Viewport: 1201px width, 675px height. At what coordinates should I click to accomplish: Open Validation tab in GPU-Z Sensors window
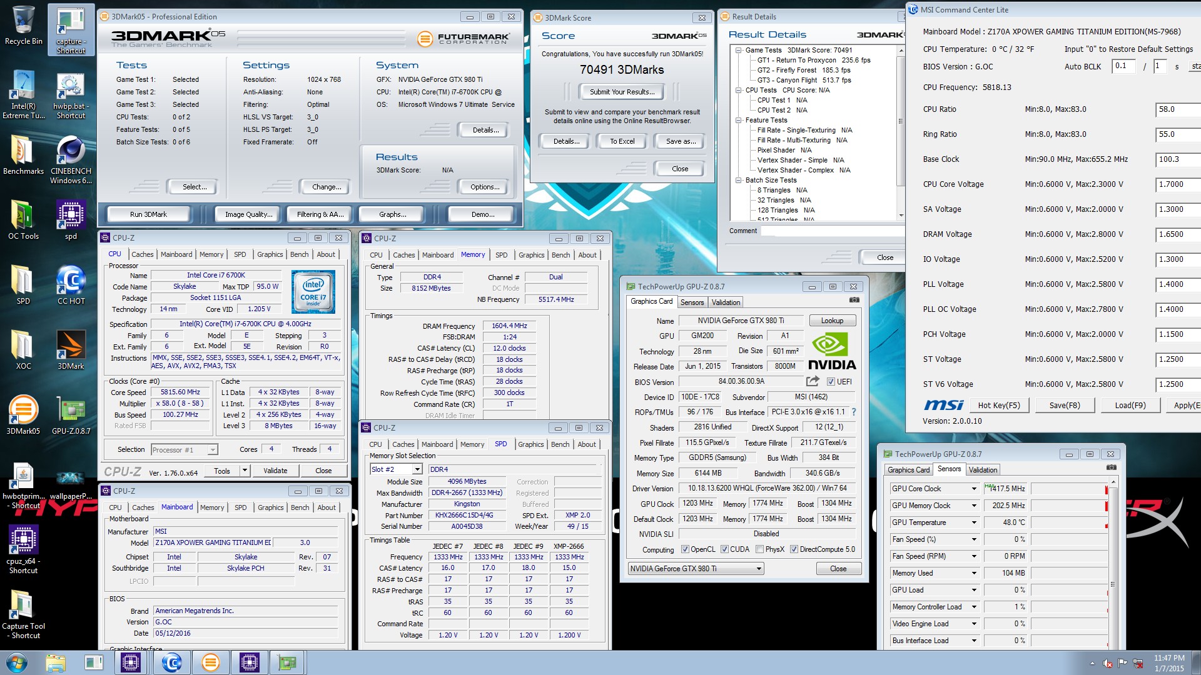(983, 470)
